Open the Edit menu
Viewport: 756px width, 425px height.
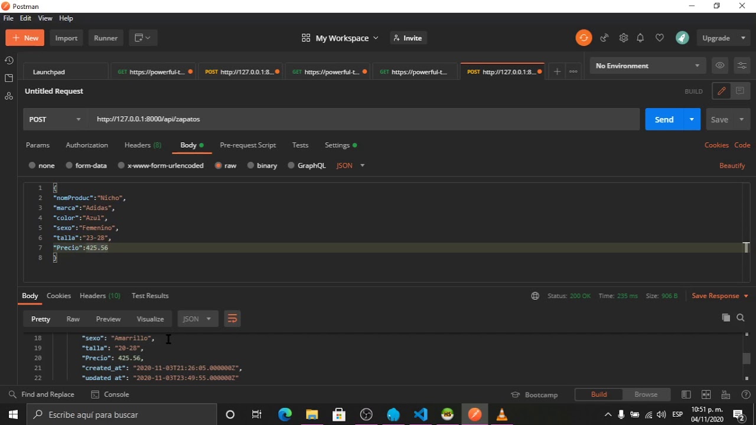(25, 18)
